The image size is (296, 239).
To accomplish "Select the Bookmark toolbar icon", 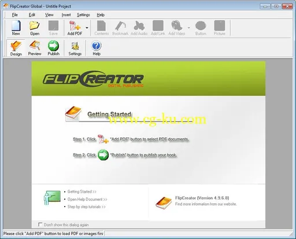I will (120, 28).
